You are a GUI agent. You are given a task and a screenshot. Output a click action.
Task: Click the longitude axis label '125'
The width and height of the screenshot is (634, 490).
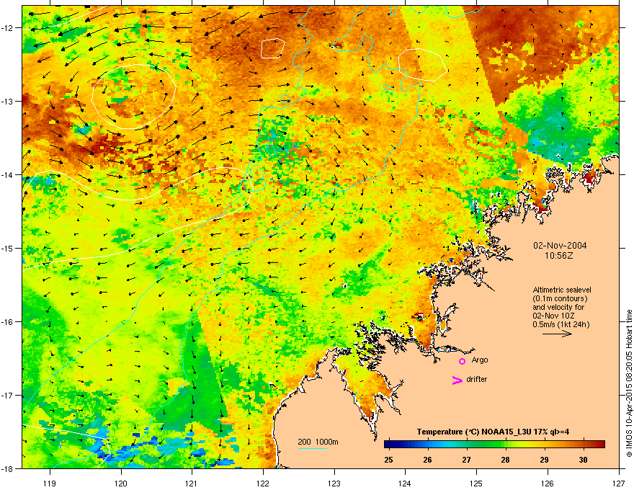(x=476, y=483)
